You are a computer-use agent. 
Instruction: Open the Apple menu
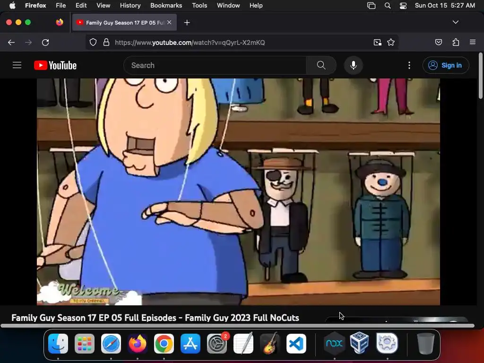[12, 6]
